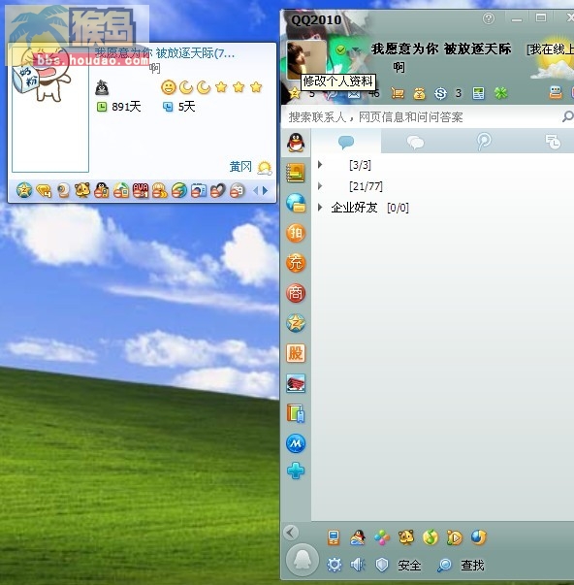Click the AVA icon in info card

click(x=141, y=190)
